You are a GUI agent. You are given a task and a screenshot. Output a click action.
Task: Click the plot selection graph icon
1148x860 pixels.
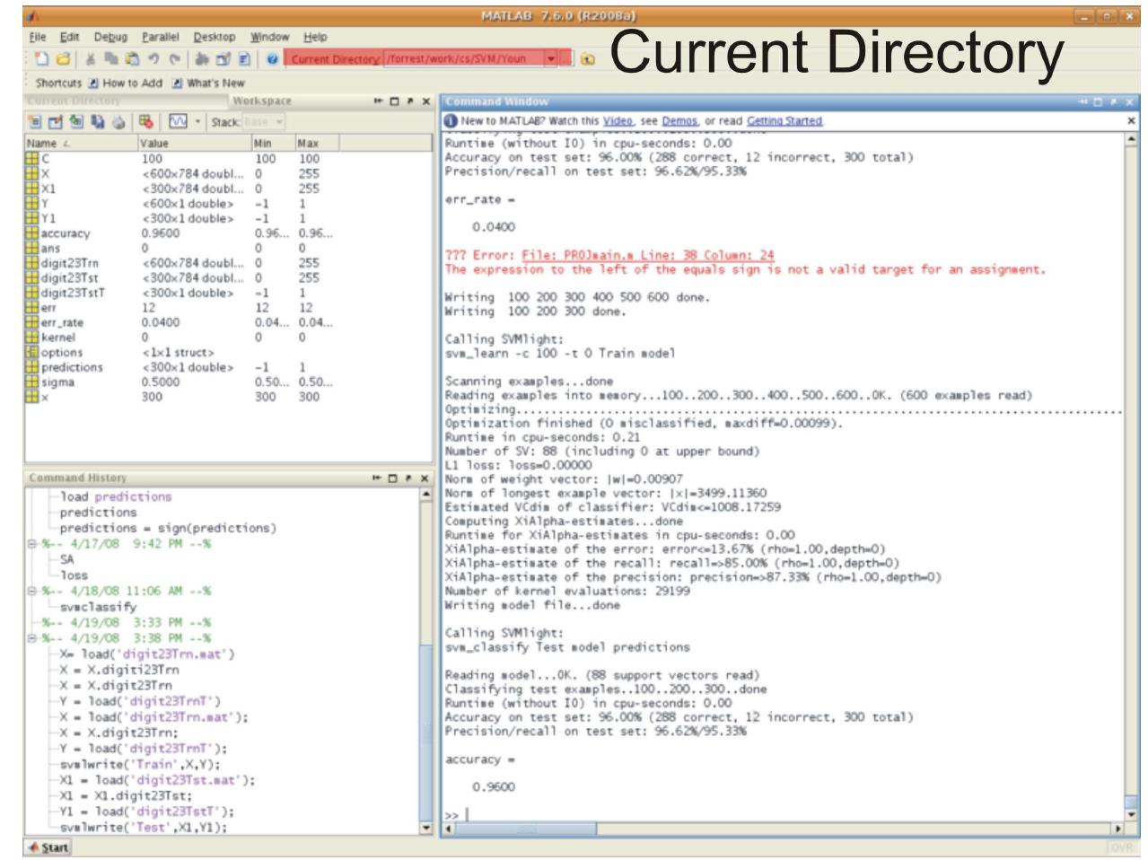[x=177, y=121]
